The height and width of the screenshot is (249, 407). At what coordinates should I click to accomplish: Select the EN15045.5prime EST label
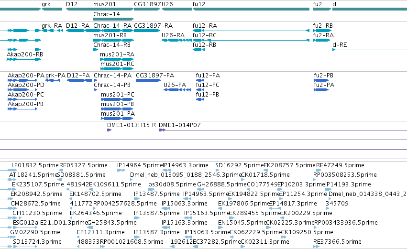(x=242, y=223)
